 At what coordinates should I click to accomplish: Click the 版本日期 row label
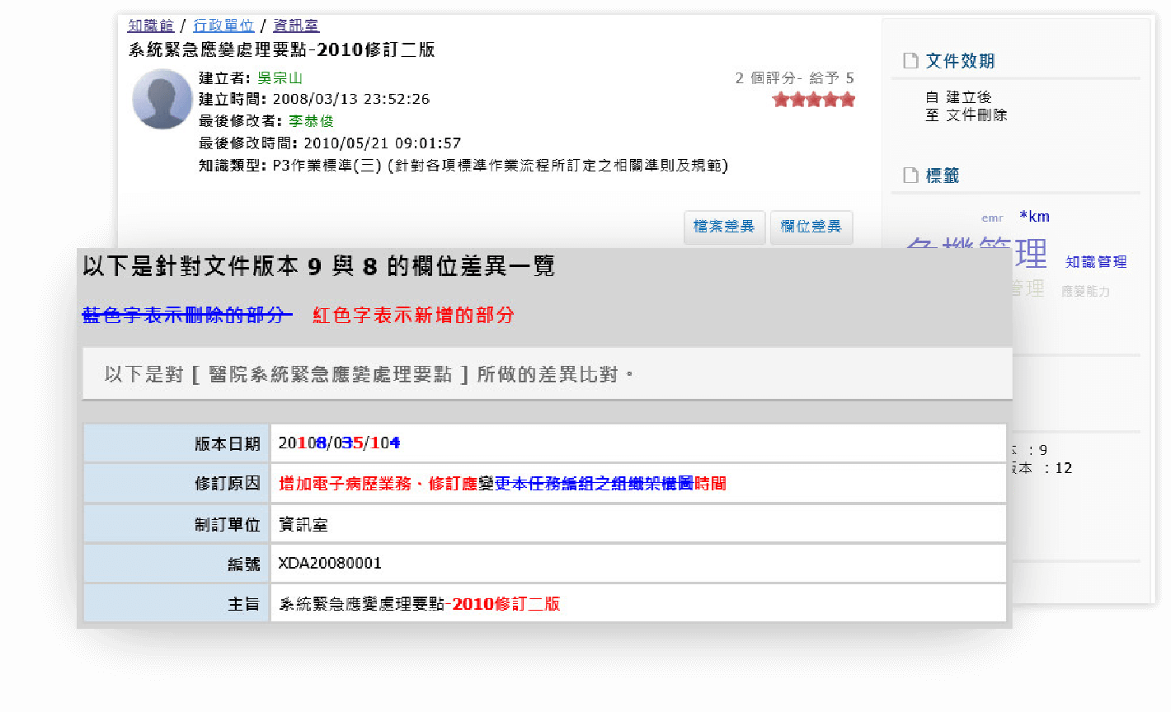coord(176,443)
